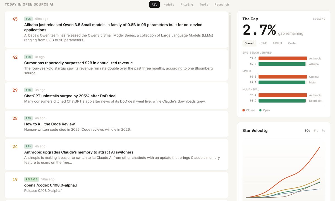This screenshot has height=201, width=335.
Task: Open the Research tab
Action: click(x=222, y=4)
